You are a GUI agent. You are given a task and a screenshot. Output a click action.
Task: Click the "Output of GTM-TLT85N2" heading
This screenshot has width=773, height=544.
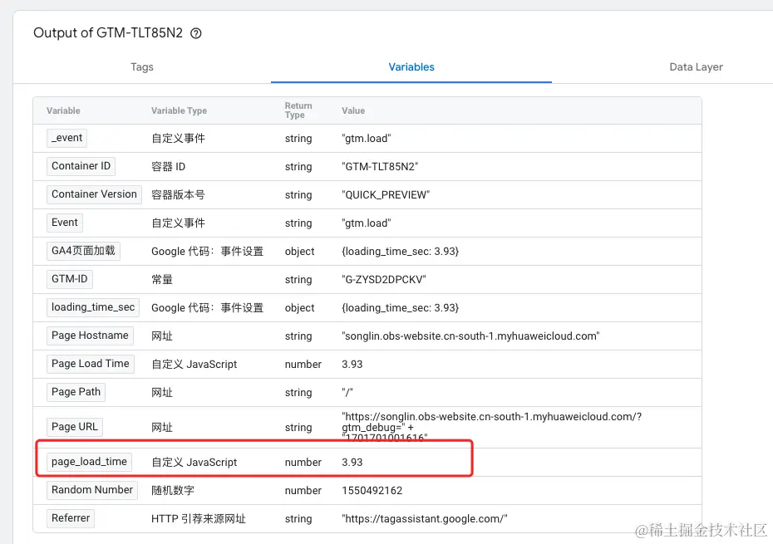click(108, 33)
